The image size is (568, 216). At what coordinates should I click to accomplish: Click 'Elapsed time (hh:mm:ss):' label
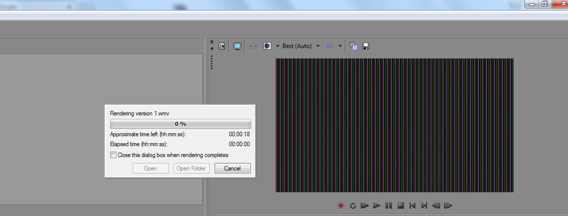(139, 144)
